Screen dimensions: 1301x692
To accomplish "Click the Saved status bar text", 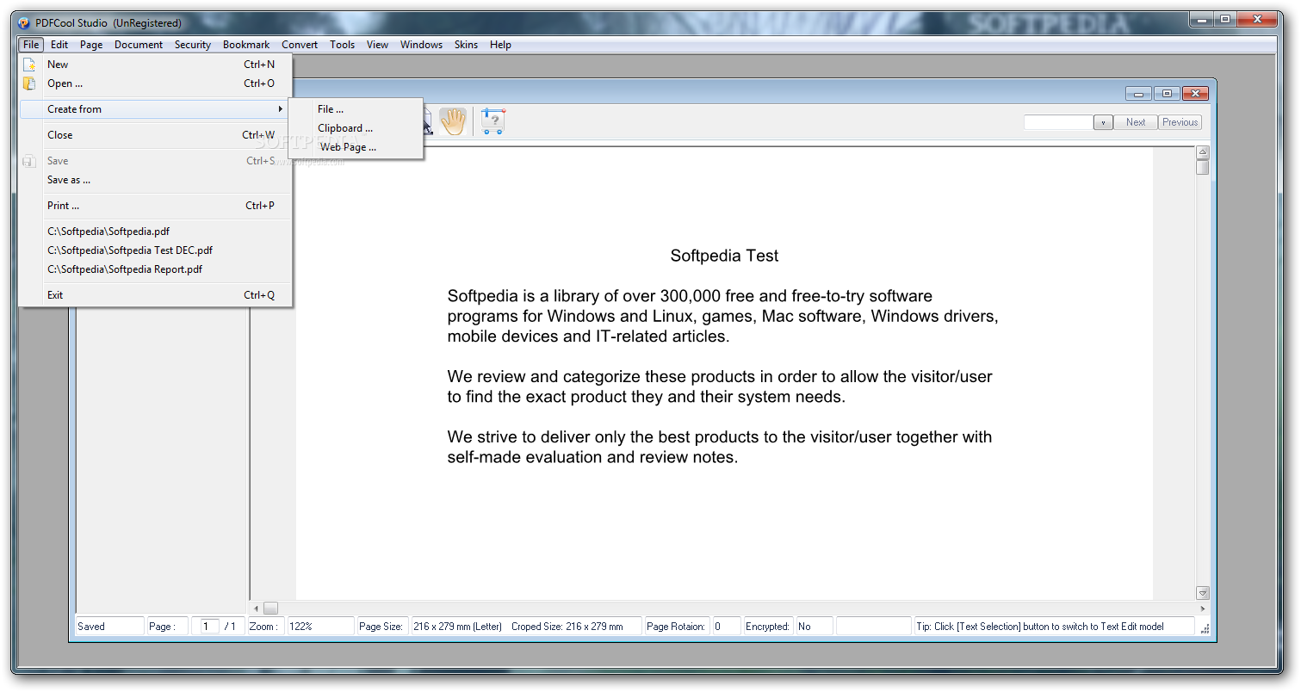I will (x=91, y=627).
